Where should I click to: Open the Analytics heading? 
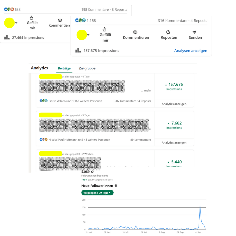(39, 68)
